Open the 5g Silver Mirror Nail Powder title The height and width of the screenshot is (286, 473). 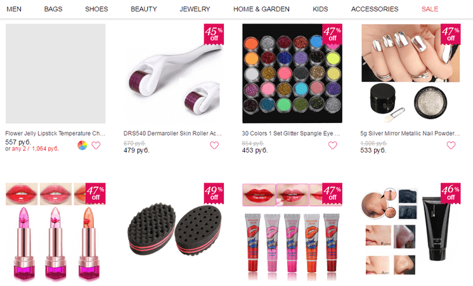point(410,133)
